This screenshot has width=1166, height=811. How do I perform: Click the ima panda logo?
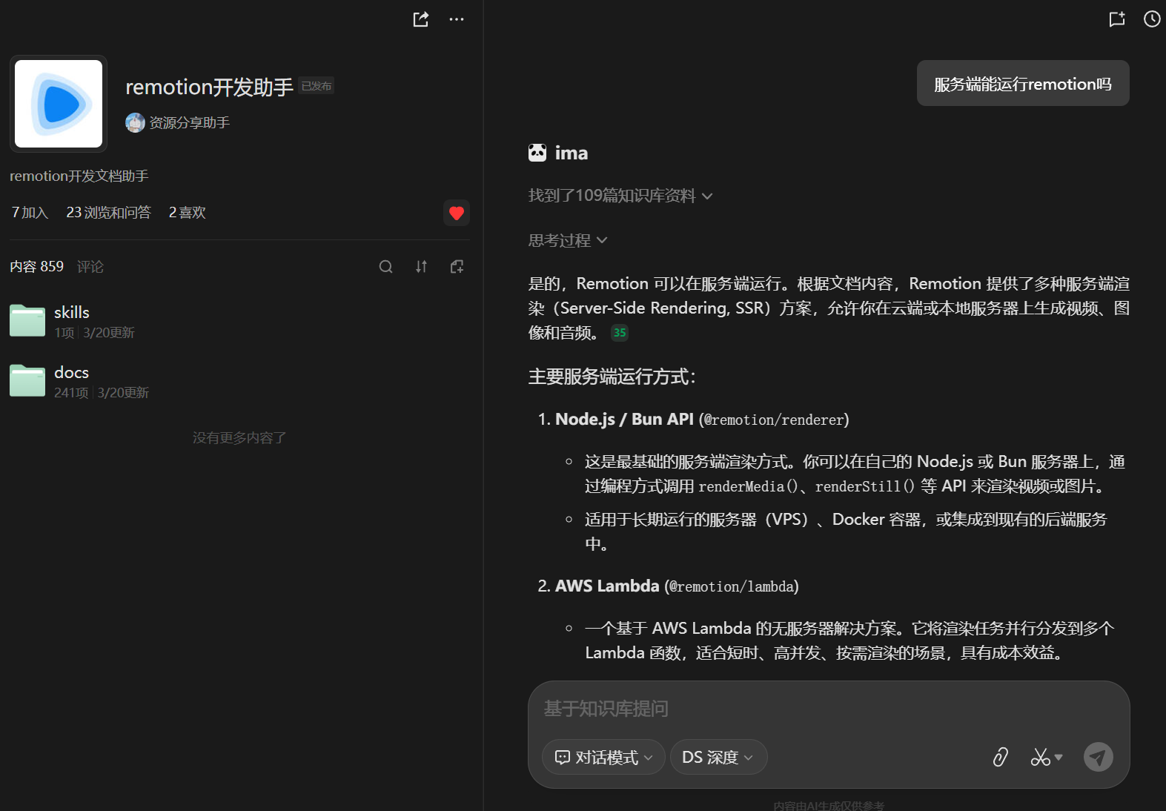coord(537,153)
